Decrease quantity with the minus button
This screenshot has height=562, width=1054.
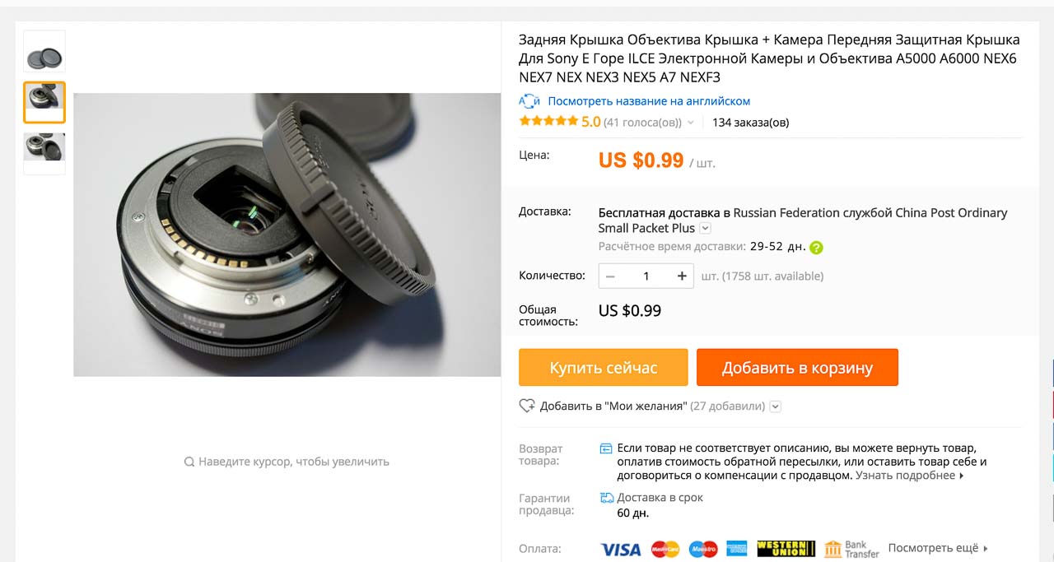coord(610,276)
